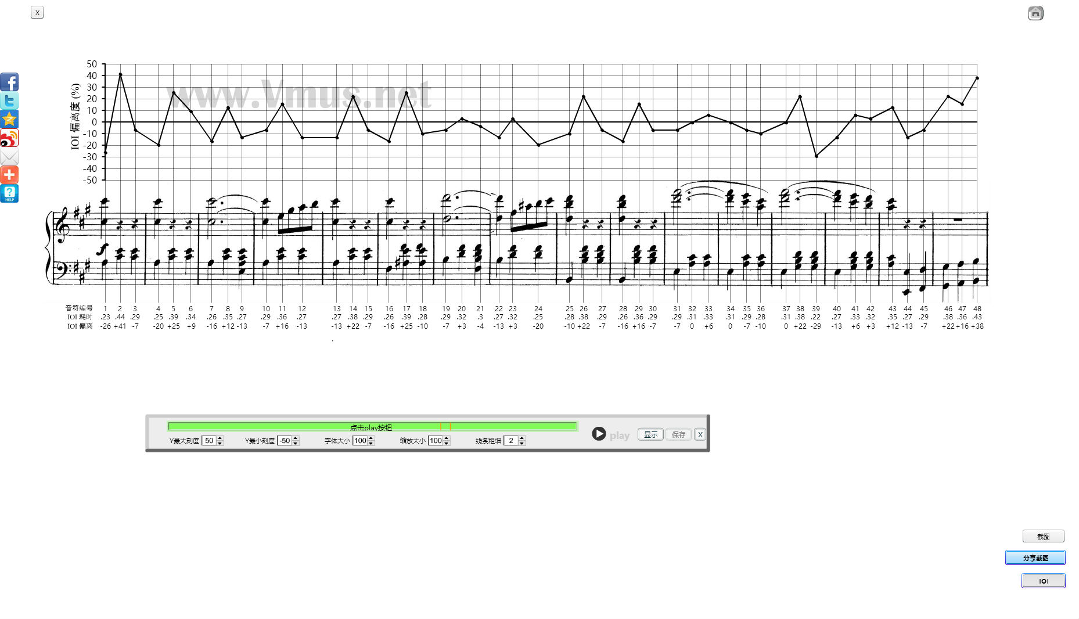Go to home via house icon

click(x=1035, y=13)
